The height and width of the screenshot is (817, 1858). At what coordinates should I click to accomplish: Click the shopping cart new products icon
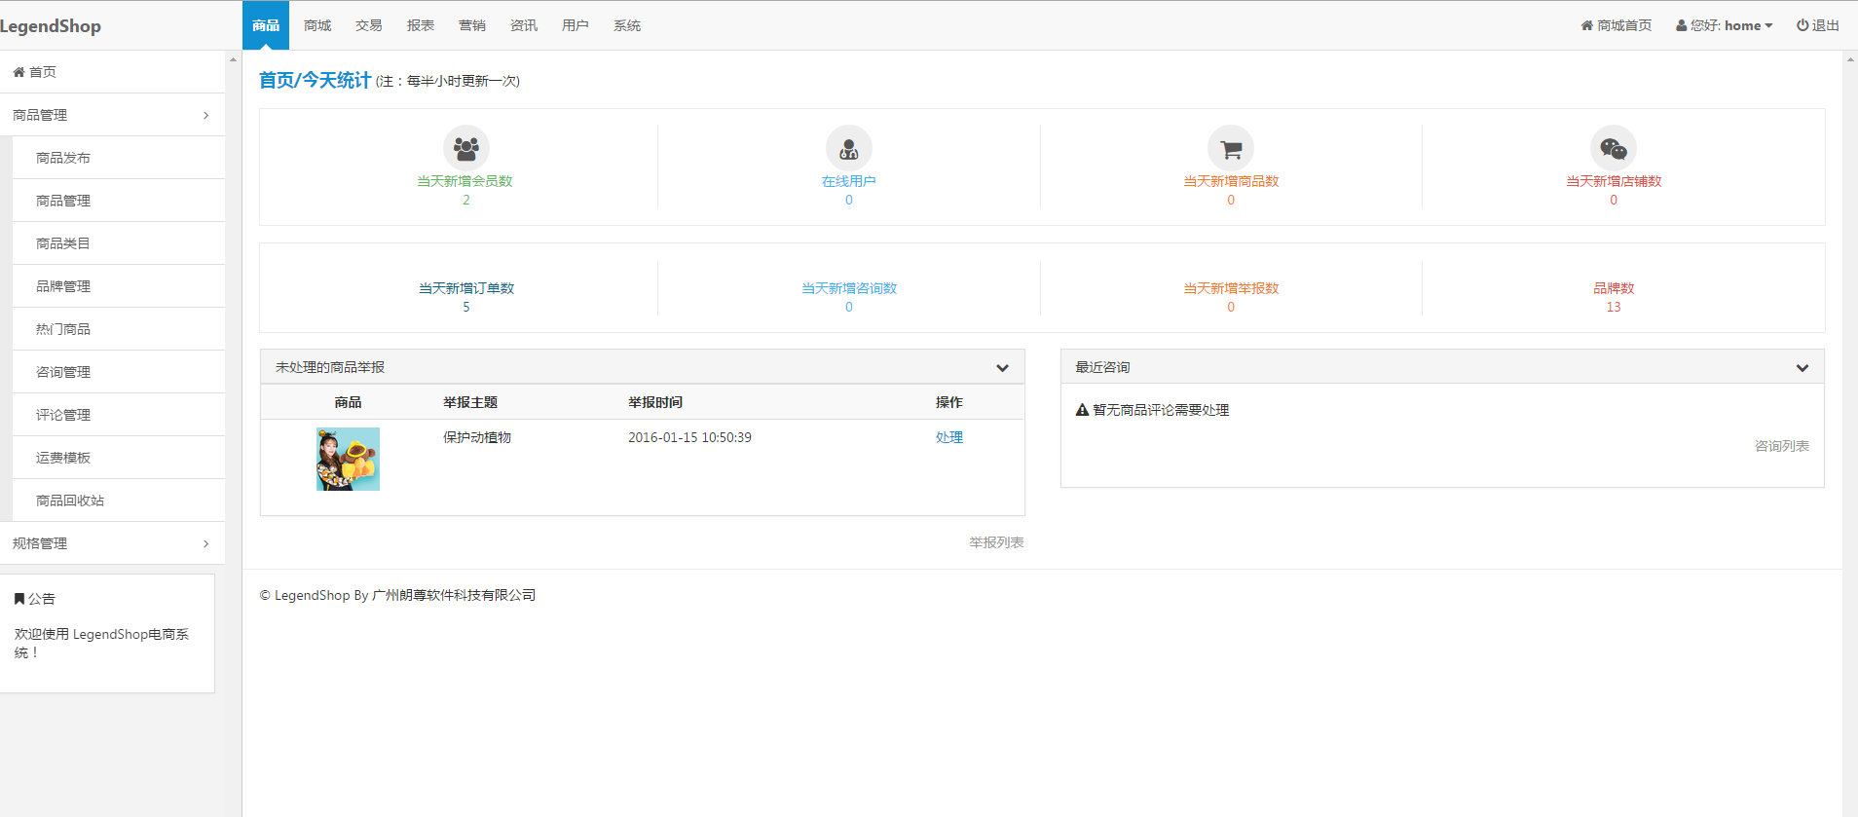(1231, 148)
